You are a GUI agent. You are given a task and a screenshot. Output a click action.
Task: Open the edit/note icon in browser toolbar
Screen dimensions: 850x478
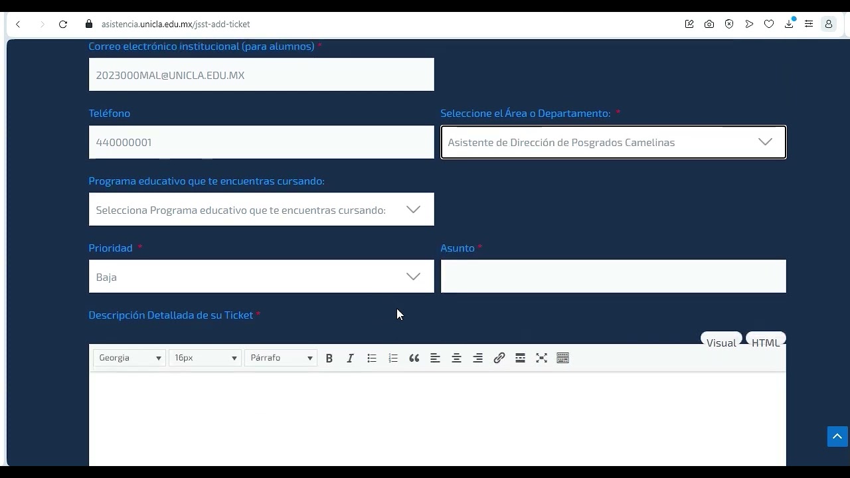[689, 24]
